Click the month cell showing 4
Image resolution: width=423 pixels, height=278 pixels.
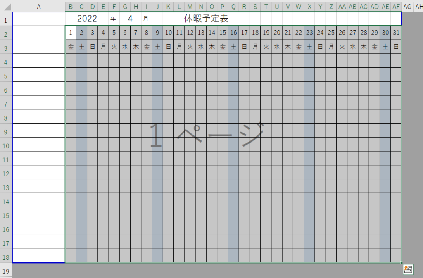(130, 19)
